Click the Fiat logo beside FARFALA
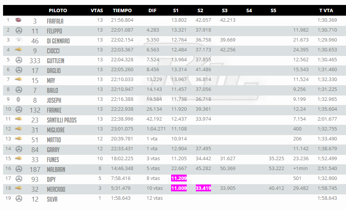This screenshot has height=210, width=346. [18, 20]
